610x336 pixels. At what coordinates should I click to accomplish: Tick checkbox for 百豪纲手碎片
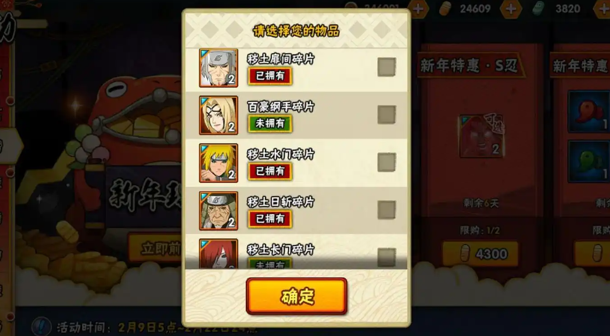[386, 115]
